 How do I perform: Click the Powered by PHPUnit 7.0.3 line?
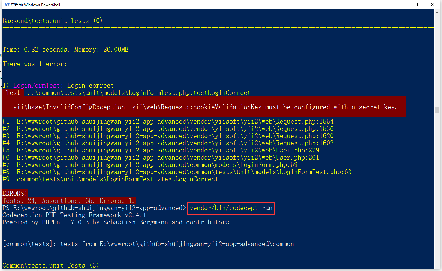tap(117, 222)
